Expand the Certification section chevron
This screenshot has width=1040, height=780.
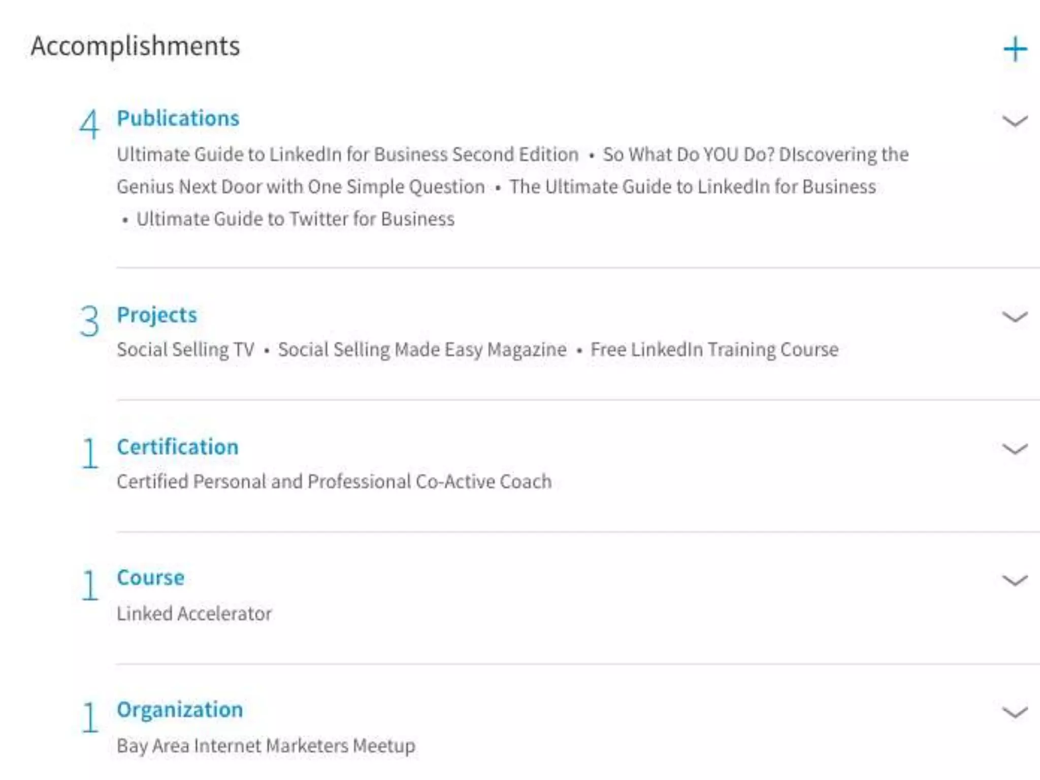coord(1015,449)
